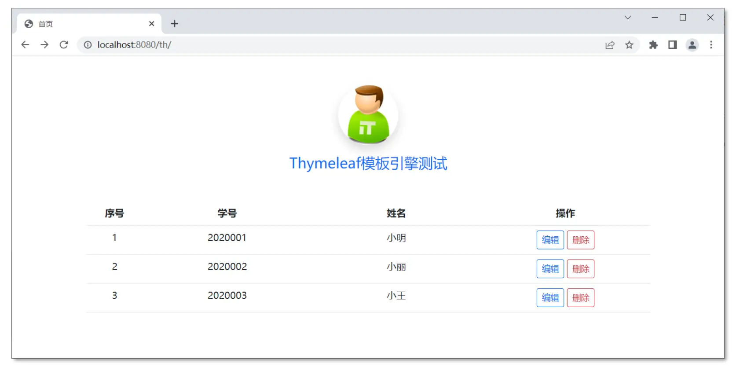Click the IT user avatar image
This screenshot has width=736, height=367.
pyautogui.click(x=368, y=115)
